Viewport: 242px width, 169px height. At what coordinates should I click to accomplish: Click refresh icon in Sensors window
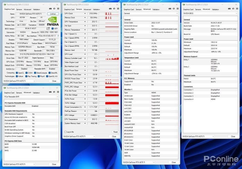point(114,9)
